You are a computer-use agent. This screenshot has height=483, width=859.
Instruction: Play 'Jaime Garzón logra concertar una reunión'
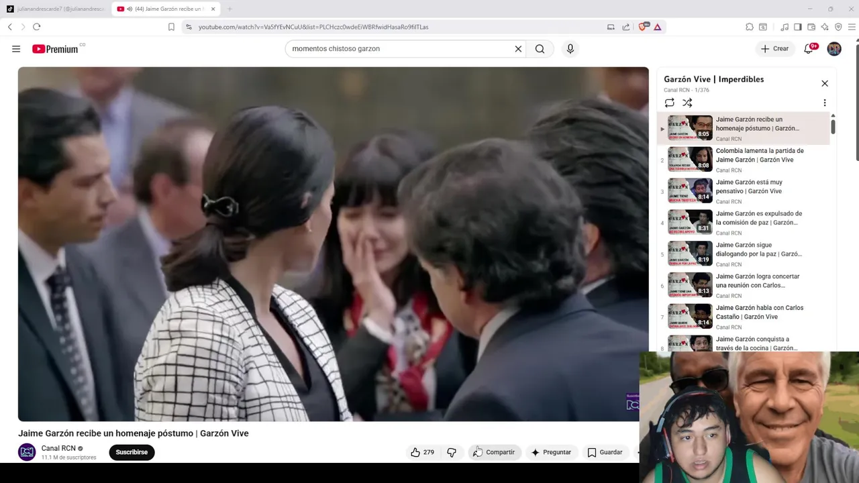click(744, 285)
